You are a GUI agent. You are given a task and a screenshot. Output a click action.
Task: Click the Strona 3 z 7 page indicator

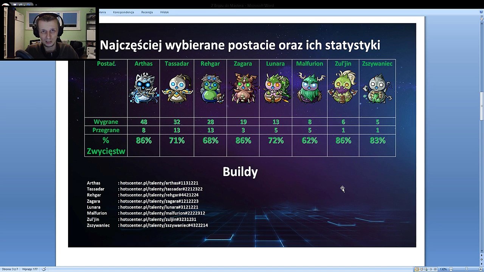[9, 269]
